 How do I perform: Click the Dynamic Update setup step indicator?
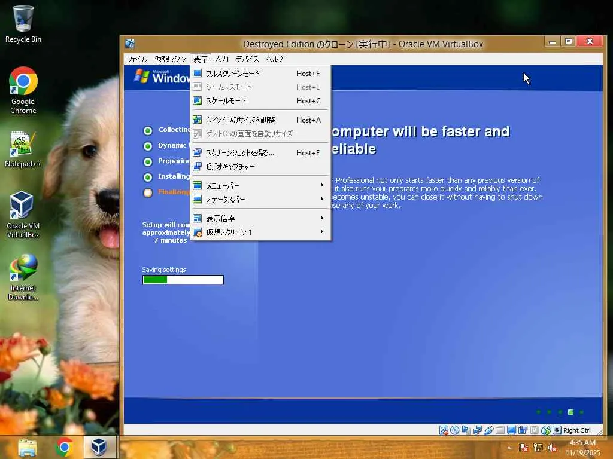tap(148, 146)
